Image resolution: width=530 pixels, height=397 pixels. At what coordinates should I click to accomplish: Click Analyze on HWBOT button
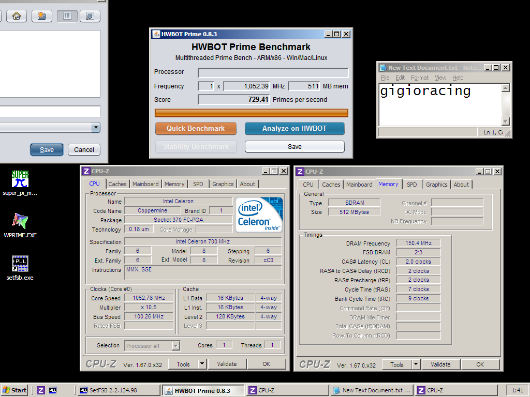295,128
